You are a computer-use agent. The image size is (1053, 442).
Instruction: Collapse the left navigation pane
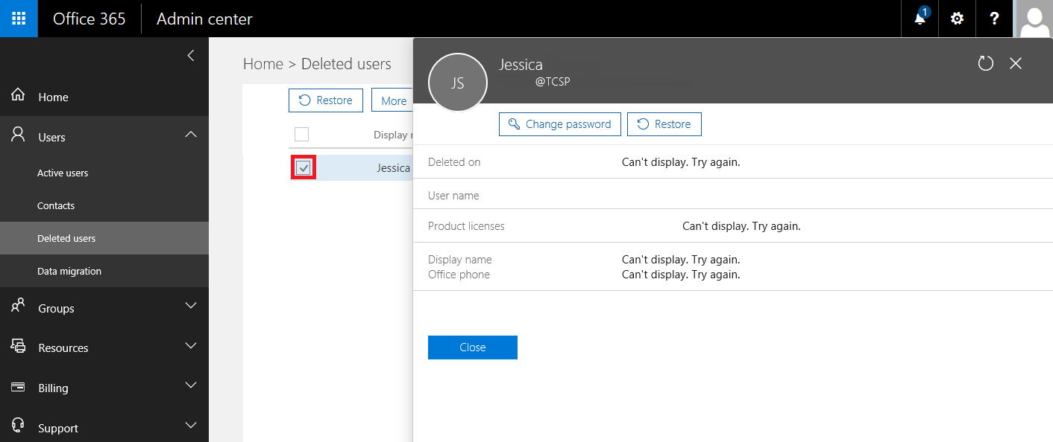191,55
